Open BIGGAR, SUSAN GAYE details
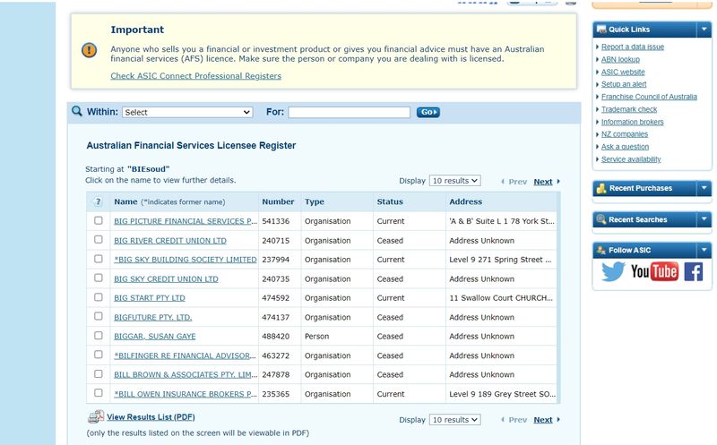The image size is (717, 445). 154,337
